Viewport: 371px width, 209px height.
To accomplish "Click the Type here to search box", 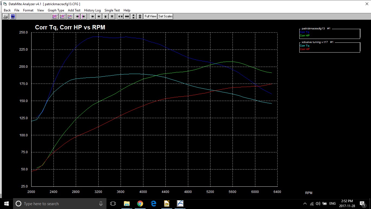I will point(60,204).
